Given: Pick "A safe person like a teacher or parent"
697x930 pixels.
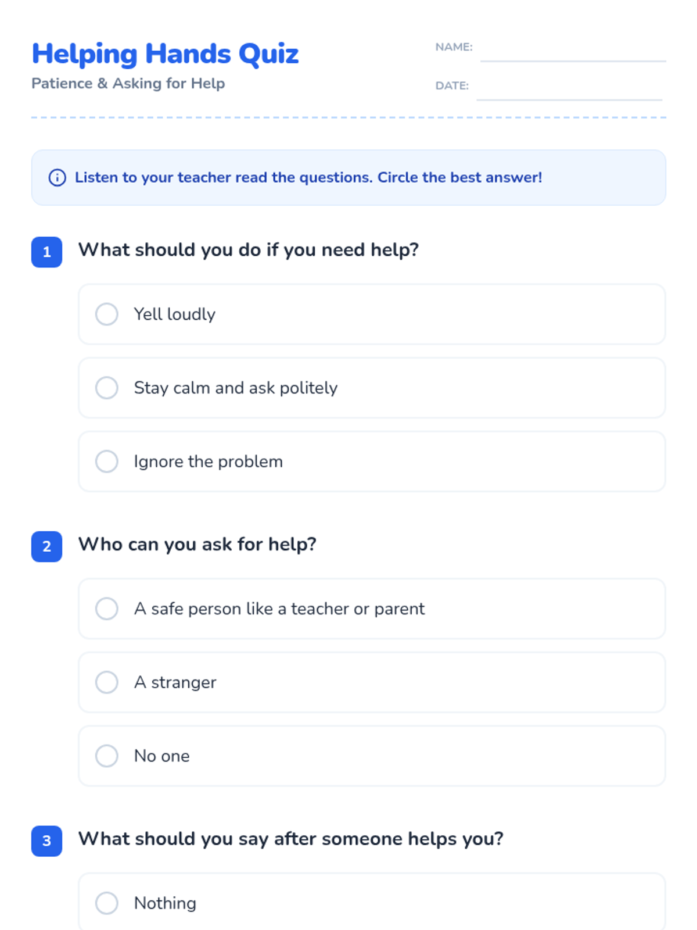Looking at the screenshot, I should [107, 609].
